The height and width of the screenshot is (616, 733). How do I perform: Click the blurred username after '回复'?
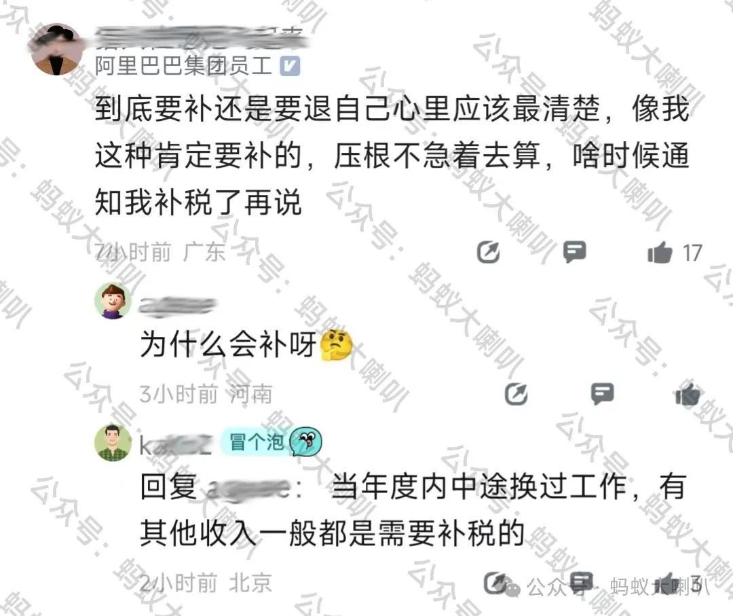(x=249, y=488)
